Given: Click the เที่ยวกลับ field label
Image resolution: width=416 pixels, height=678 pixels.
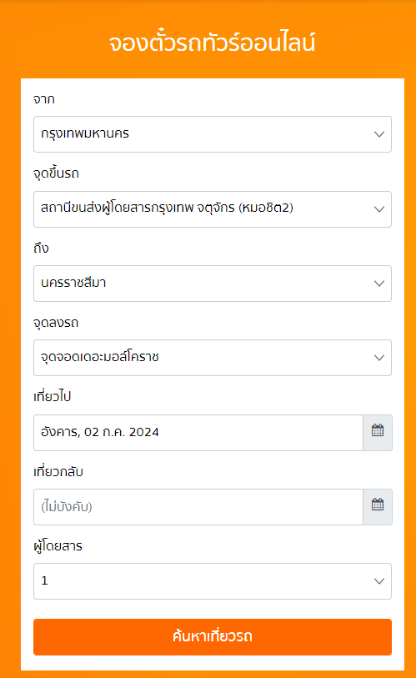Looking at the screenshot, I should [x=58, y=471].
